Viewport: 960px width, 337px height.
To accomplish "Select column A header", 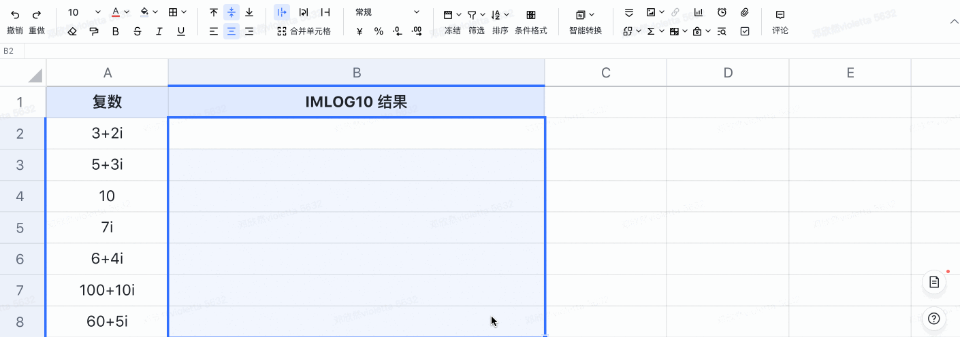I will point(108,73).
